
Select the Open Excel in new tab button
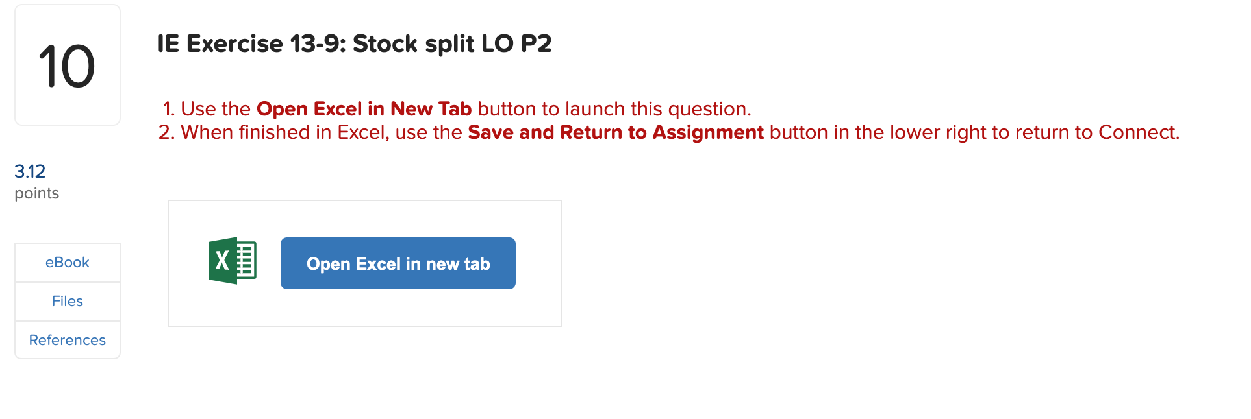pyautogui.click(x=398, y=263)
